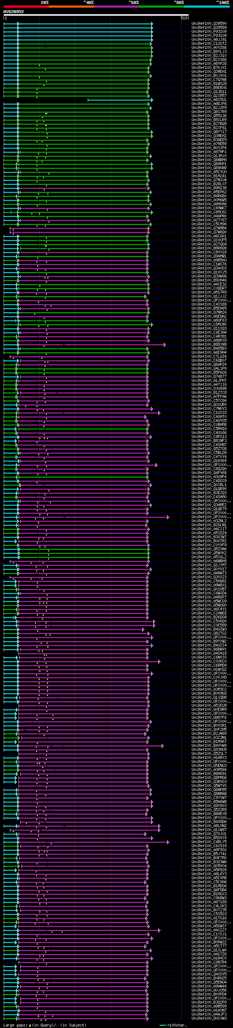Click the UniRef100_Q8YT17 label
Screen dimensions: 233x1028
pos(209,132)
